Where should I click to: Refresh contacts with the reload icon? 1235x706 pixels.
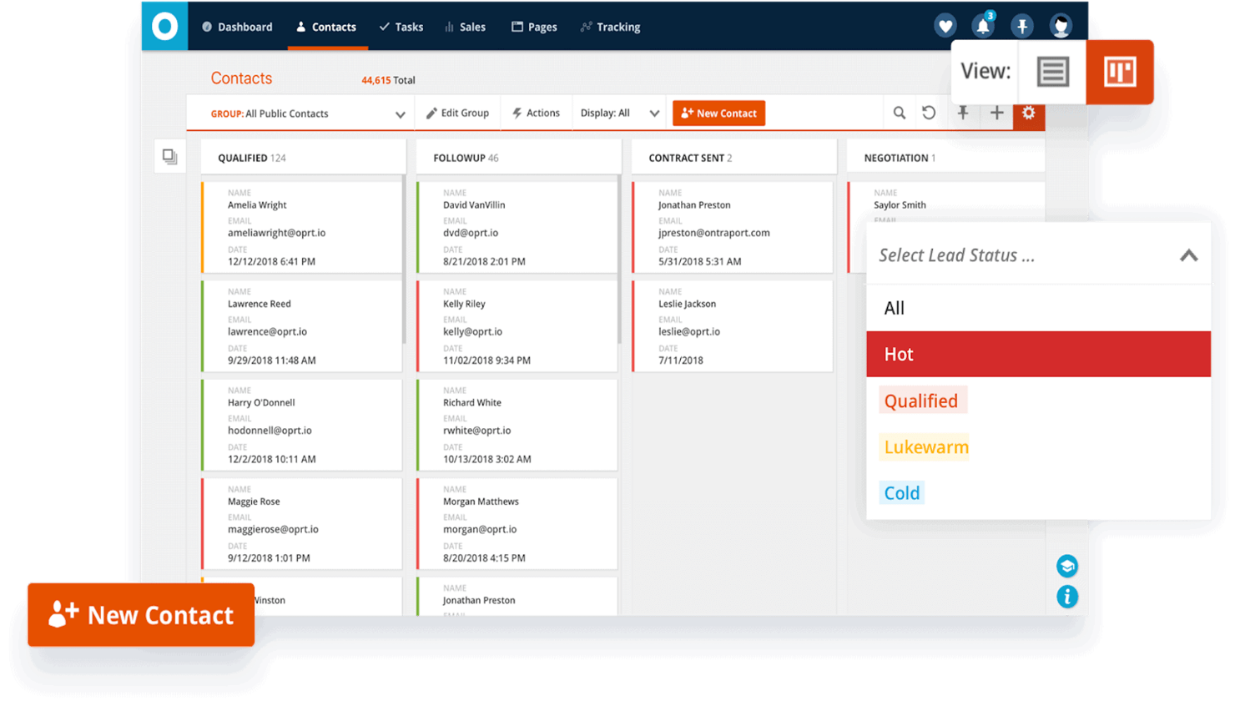[x=929, y=113]
